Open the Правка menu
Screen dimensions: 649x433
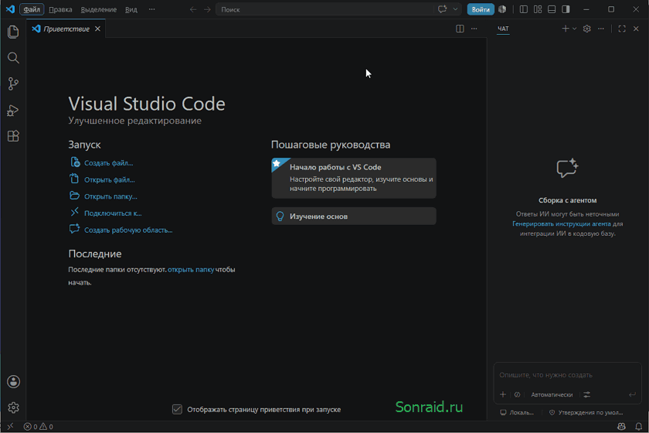(x=60, y=9)
